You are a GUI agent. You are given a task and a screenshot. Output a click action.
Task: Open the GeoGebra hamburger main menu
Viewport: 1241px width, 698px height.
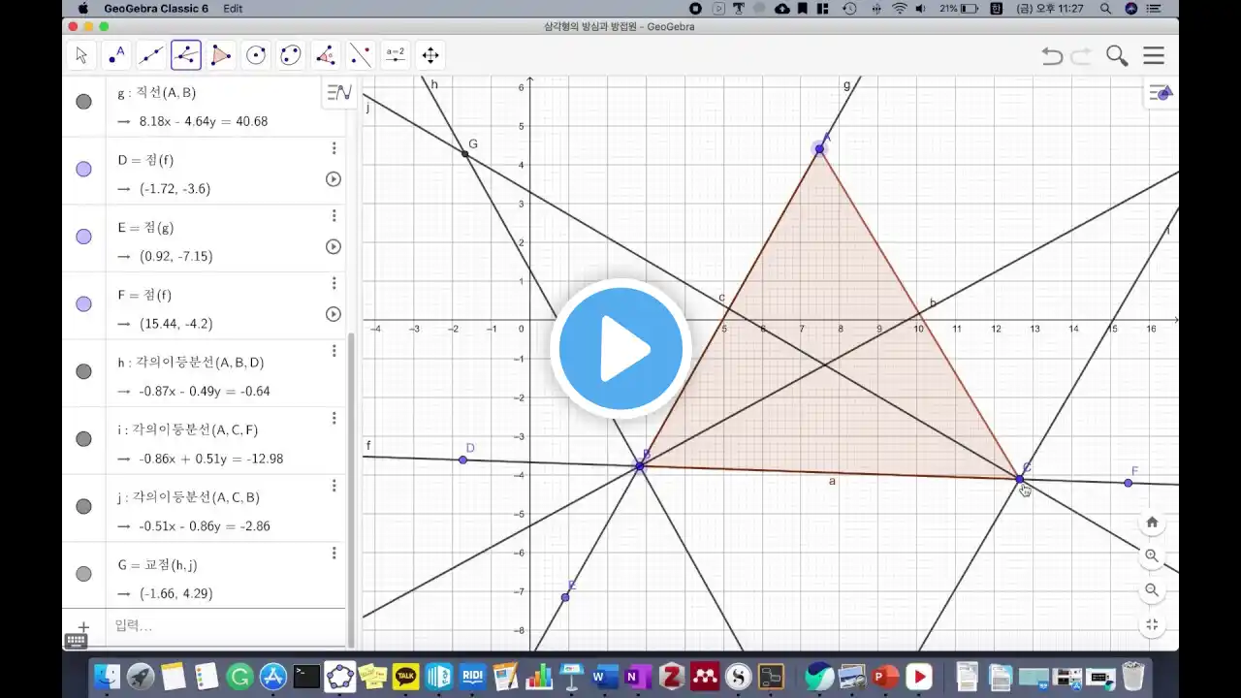tap(1154, 56)
